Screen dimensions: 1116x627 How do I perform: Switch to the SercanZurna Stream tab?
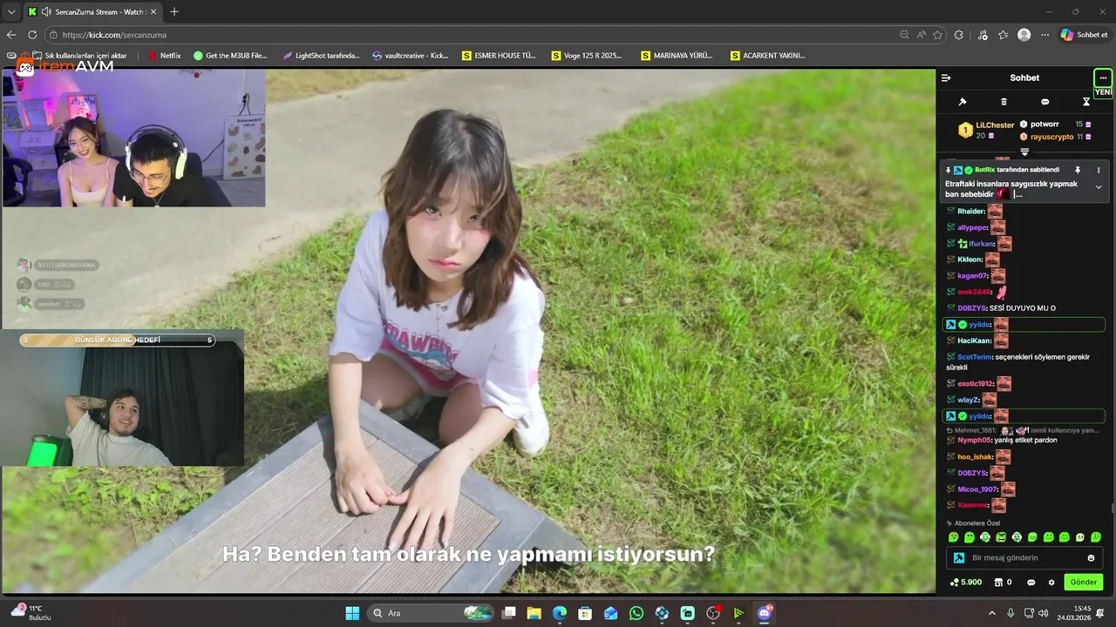tap(92, 12)
